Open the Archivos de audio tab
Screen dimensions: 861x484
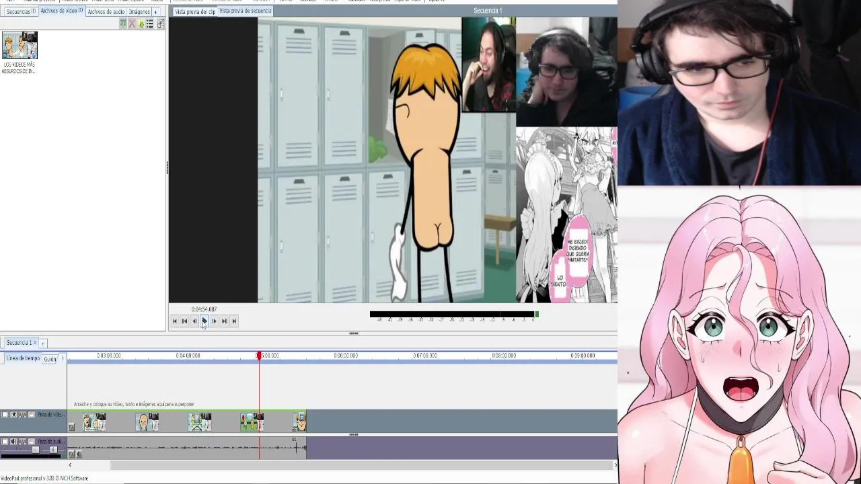click(106, 11)
